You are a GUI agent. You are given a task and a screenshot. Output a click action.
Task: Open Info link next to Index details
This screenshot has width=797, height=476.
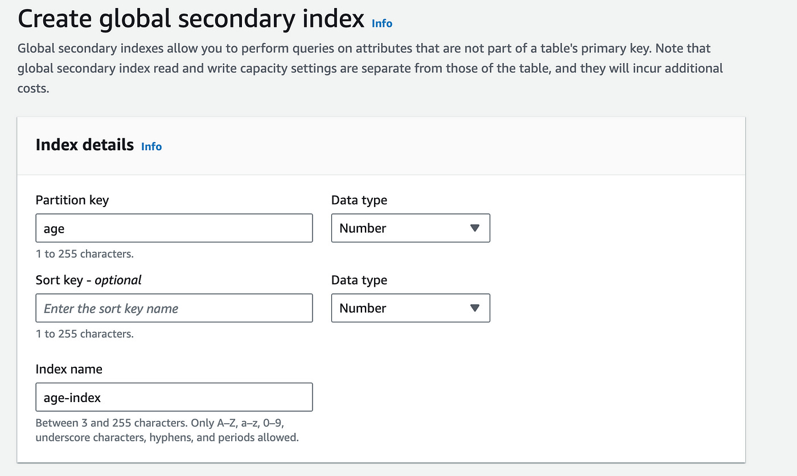tap(151, 146)
